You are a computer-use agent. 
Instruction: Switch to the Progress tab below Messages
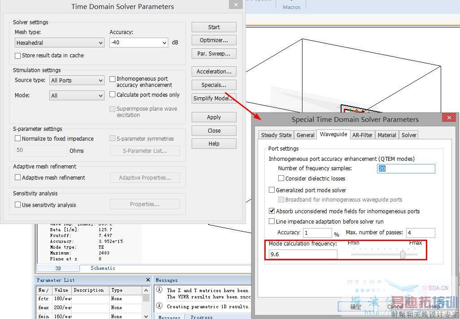pos(202,317)
